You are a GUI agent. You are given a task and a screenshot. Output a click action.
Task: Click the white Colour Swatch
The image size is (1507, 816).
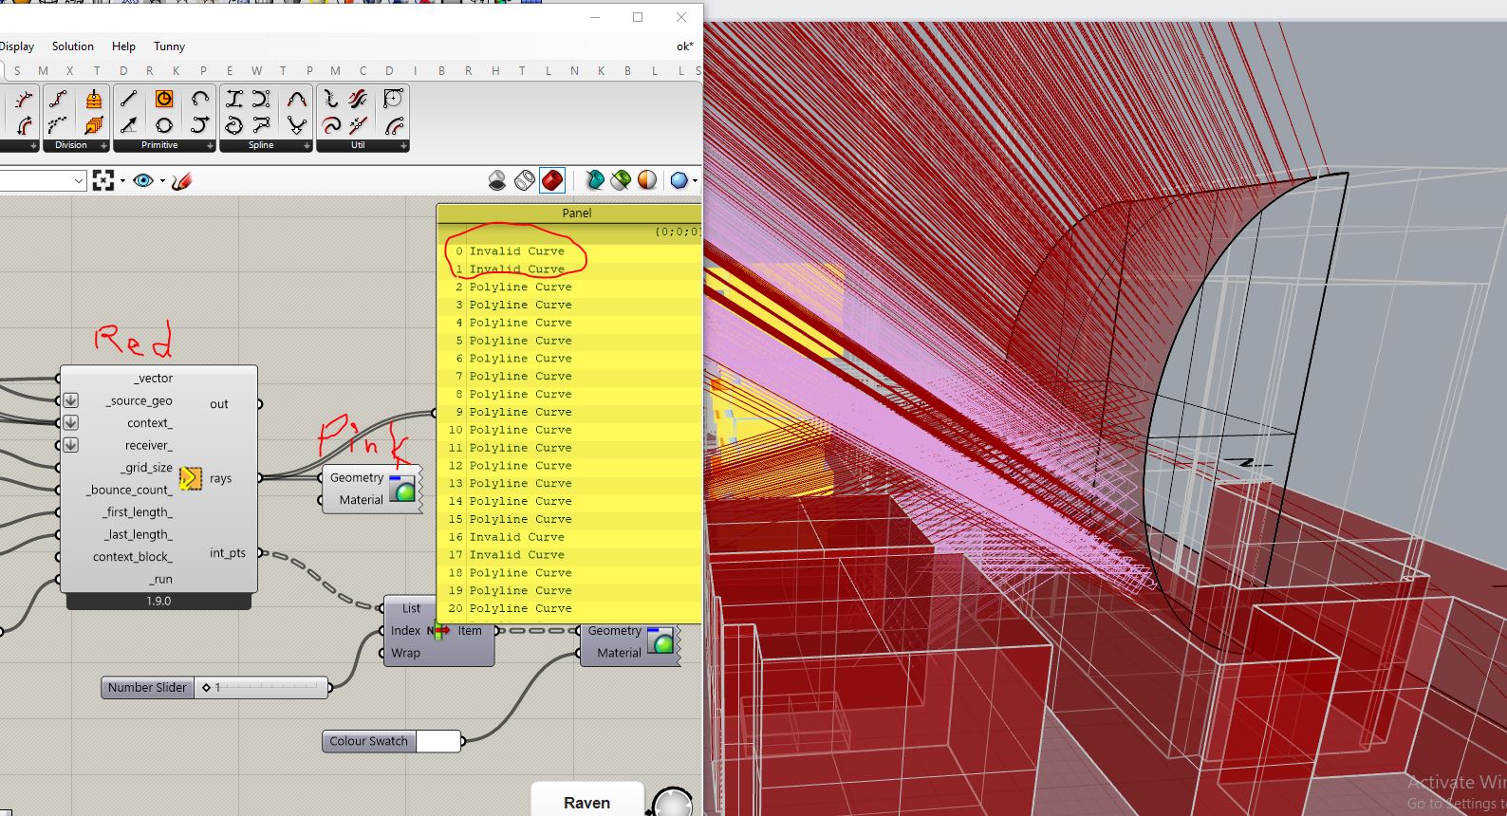click(x=437, y=741)
